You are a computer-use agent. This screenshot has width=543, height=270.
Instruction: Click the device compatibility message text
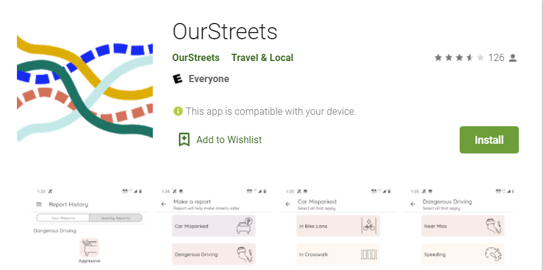[271, 112]
